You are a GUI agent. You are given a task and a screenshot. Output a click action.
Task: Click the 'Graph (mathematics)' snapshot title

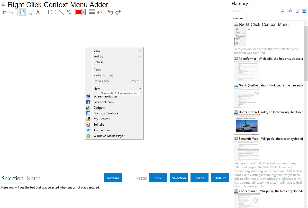[271, 85]
